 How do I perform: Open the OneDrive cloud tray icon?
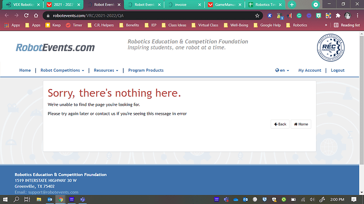point(236,199)
